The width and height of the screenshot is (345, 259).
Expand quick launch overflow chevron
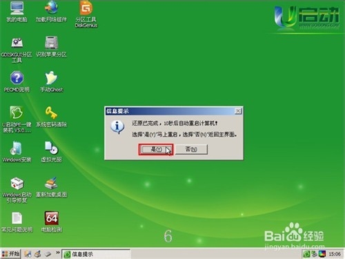(58, 253)
